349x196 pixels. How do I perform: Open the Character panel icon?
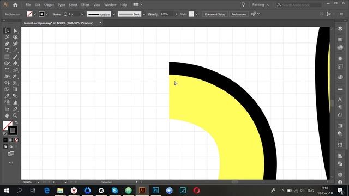pos(340,99)
